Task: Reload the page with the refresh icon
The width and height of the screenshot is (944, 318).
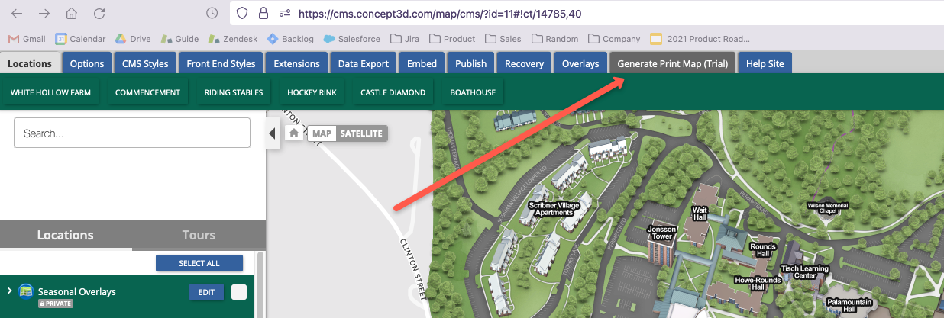Action: [99, 14]
